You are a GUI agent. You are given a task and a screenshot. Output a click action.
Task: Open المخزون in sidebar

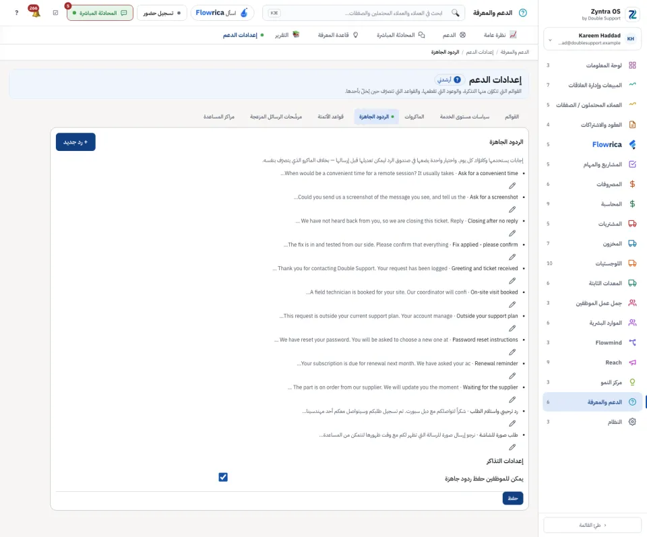(592, 243)
